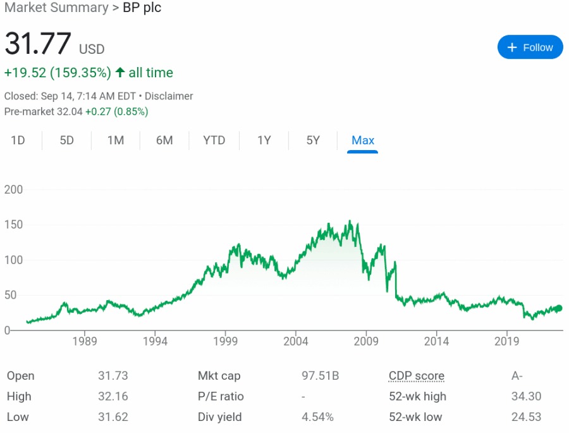Click the 52-wk high value
The width and height of the screenshot is (569, 433).
tap(526, 396)
